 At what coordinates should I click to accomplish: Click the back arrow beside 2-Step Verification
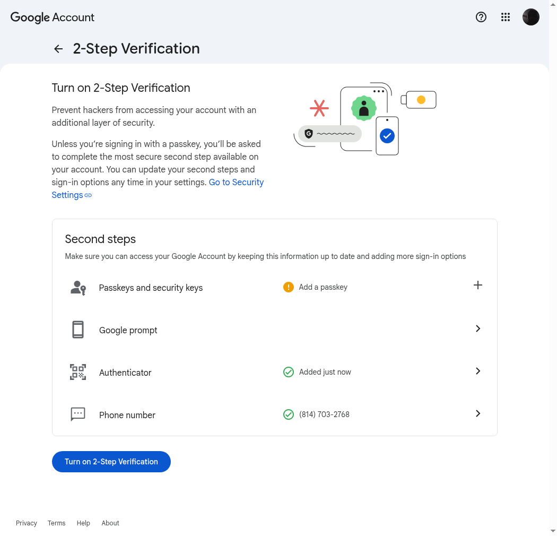point(58,49)
